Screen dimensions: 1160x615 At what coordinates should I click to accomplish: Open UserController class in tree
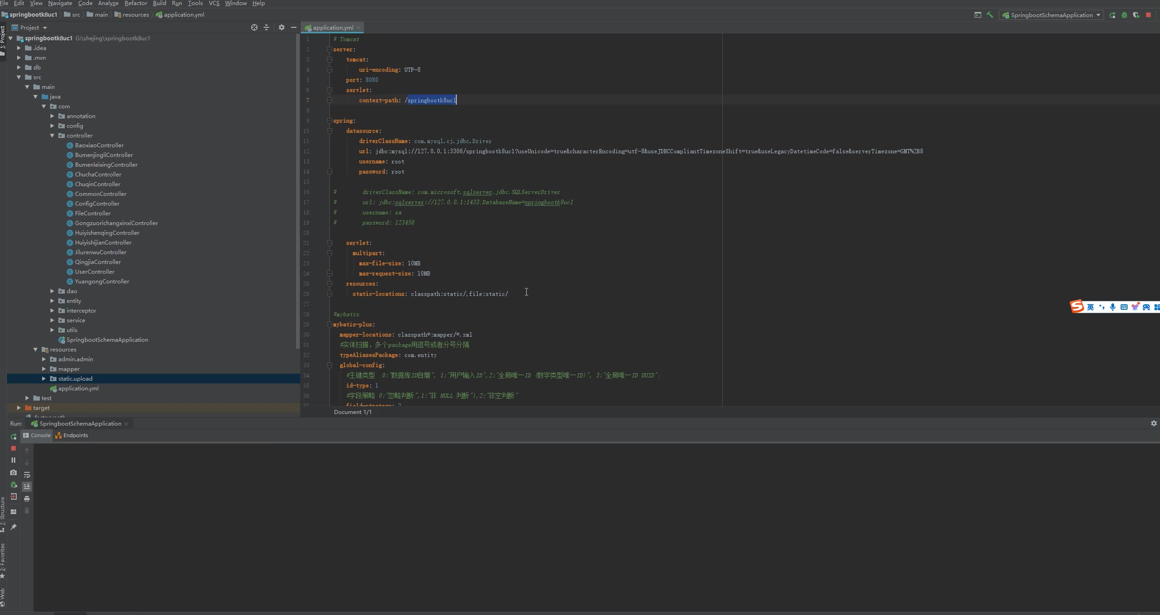95,272
